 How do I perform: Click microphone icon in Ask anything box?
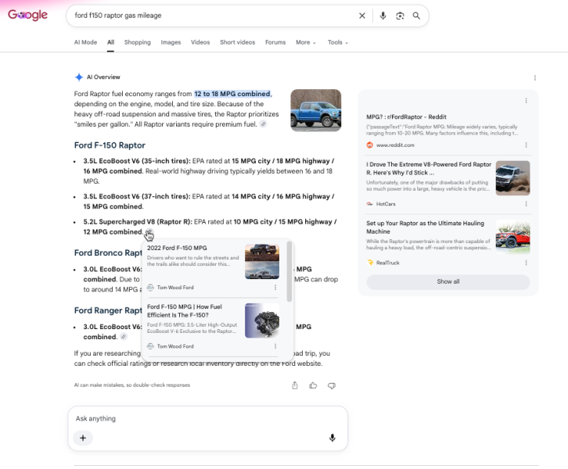tap(333, 438)
